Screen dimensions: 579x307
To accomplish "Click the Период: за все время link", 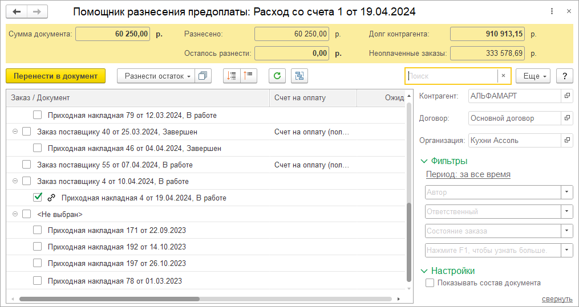I will (x=468, y=175).
